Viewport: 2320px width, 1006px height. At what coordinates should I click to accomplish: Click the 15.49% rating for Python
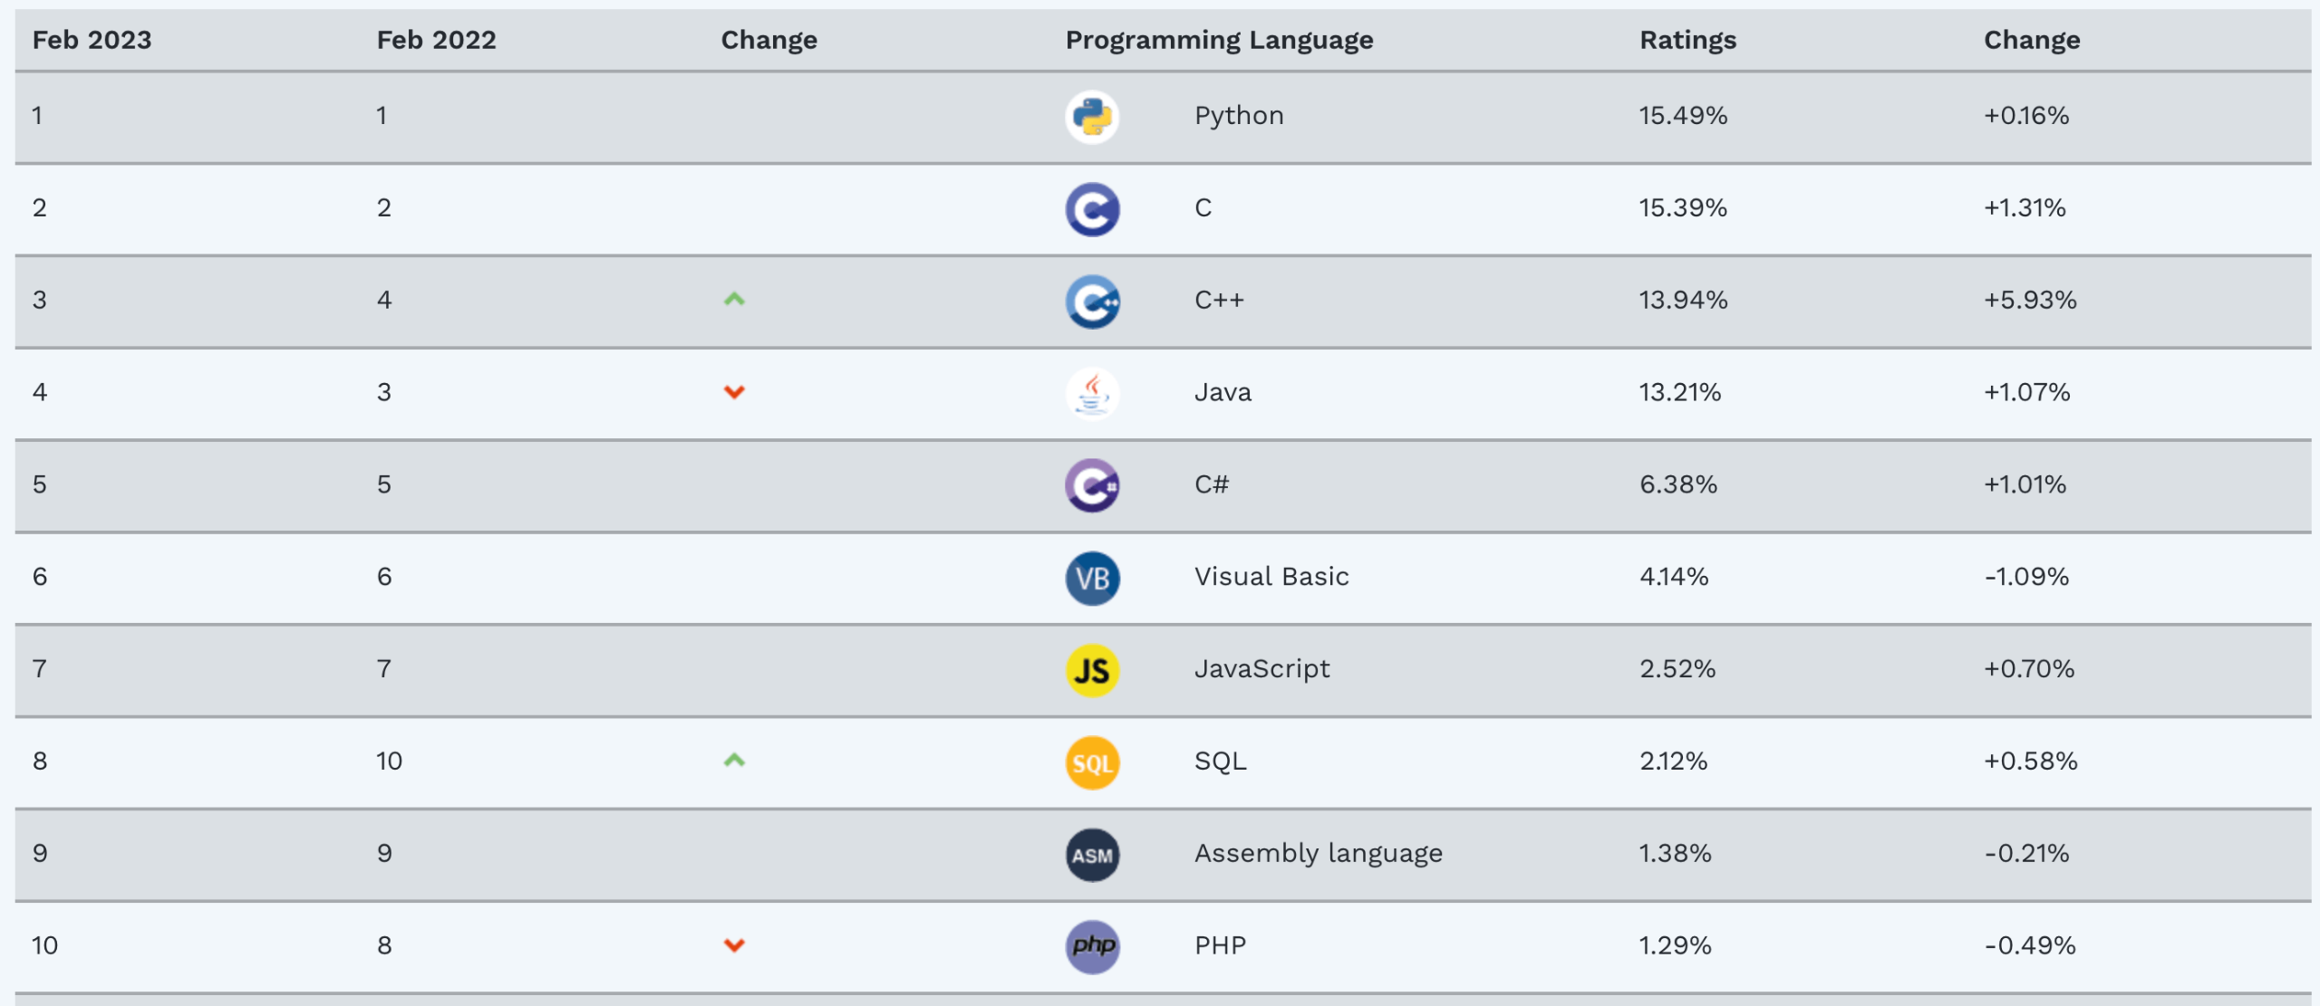pos(1683,116)
